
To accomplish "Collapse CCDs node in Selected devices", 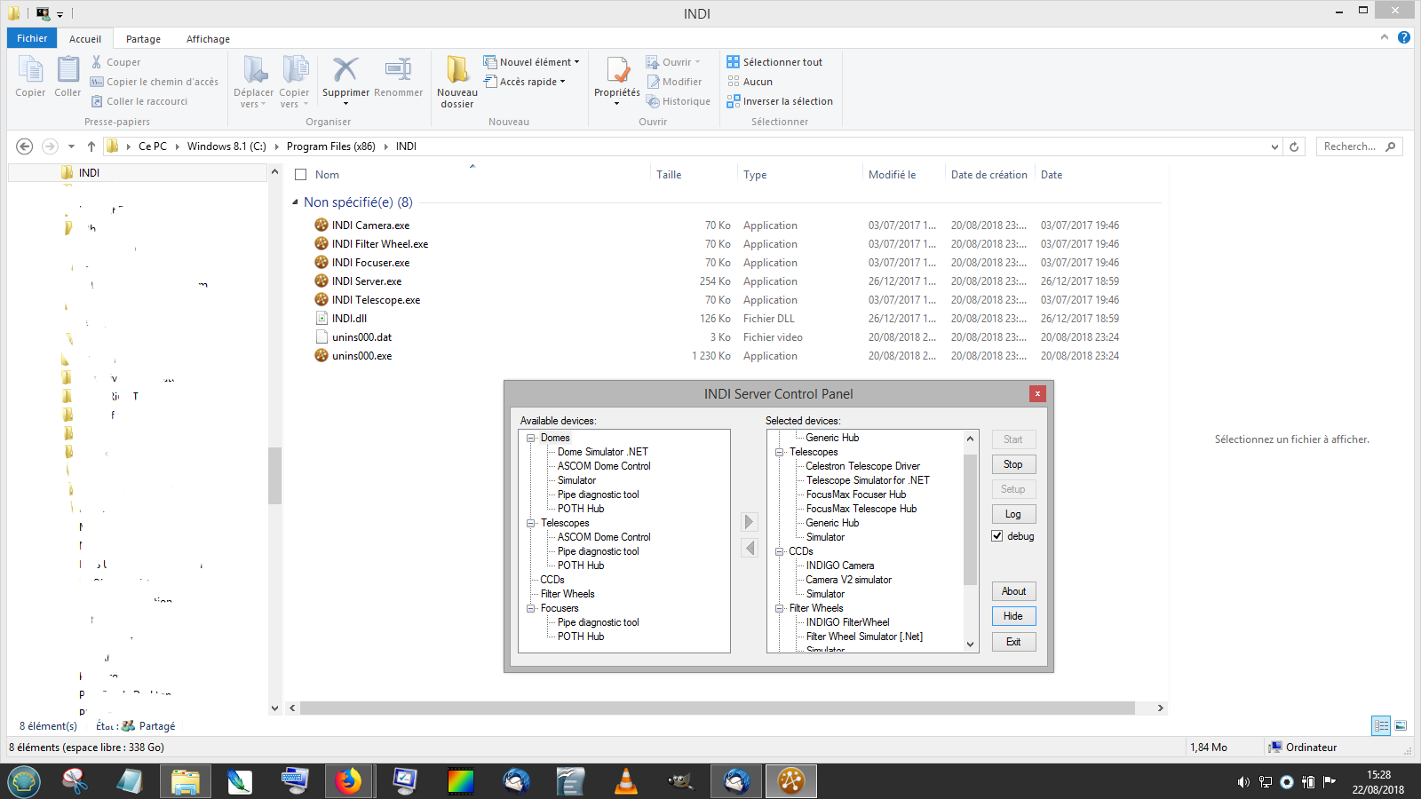I will (780, 551).
